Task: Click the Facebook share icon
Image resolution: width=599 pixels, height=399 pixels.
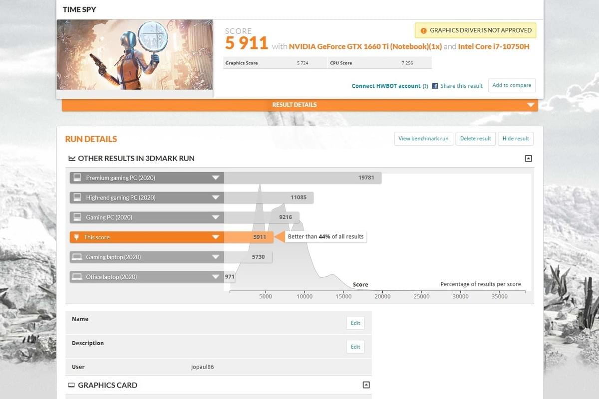Action: pos(435,86)
